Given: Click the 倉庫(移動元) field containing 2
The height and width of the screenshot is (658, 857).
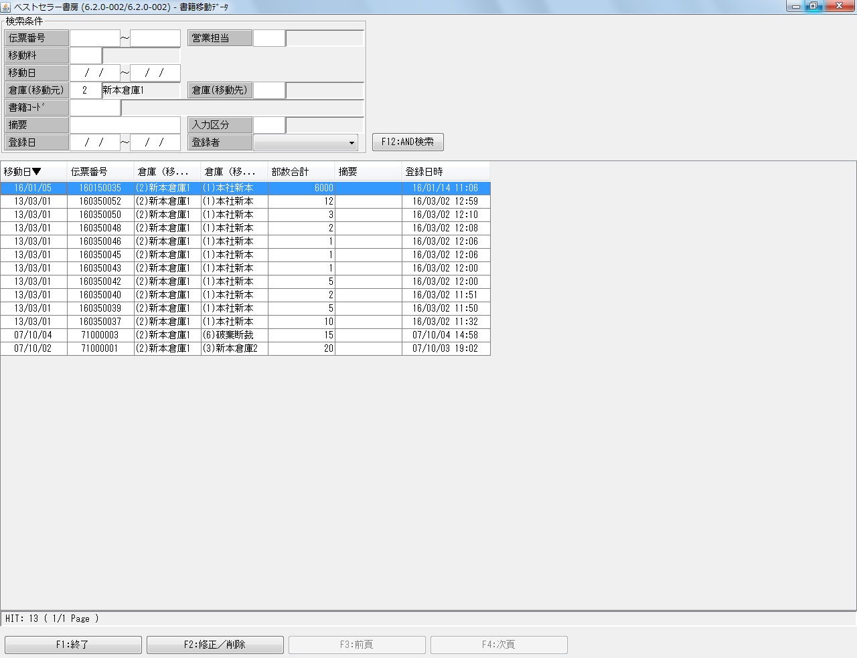Looking at the screenshot, I should 86,90.
